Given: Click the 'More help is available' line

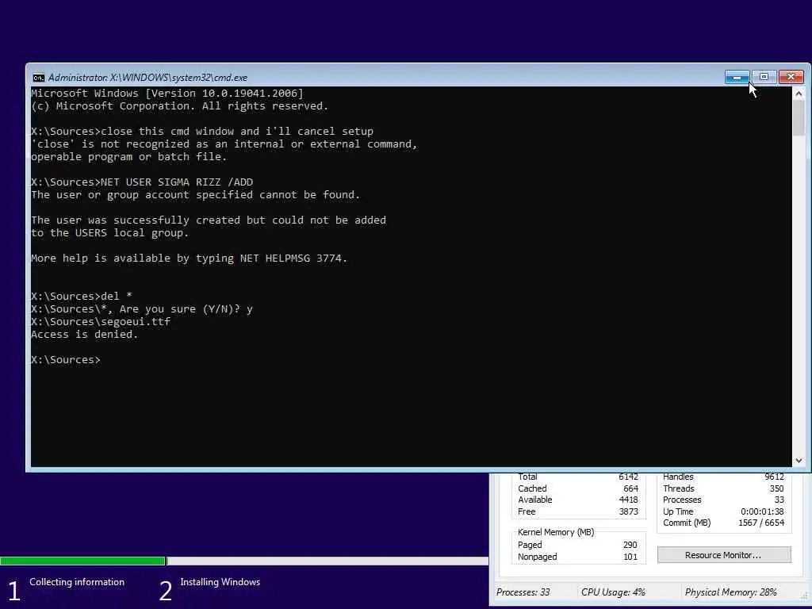Looking at the screenshot, I should click(x=189, y=258).
